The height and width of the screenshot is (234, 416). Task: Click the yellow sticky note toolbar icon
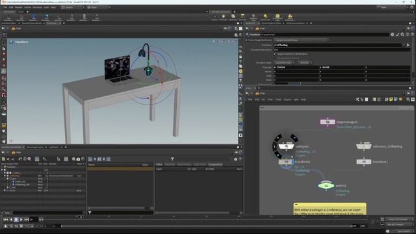[x=391, y=99]
